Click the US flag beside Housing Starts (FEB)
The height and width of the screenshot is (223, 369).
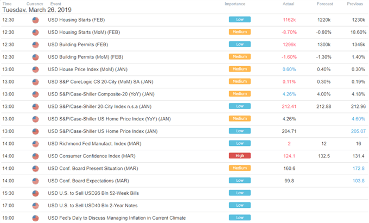pyautogui.click(x=35, y=20)
